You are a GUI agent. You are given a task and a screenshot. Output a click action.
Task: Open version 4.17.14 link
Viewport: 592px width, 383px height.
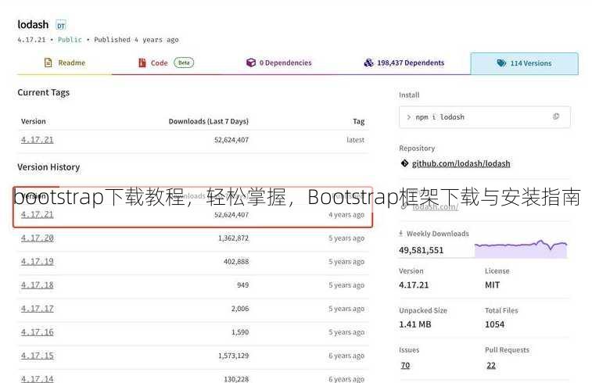pos(37,378)
